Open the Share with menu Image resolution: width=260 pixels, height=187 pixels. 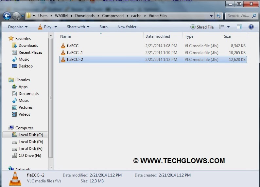tap(78, 27)
